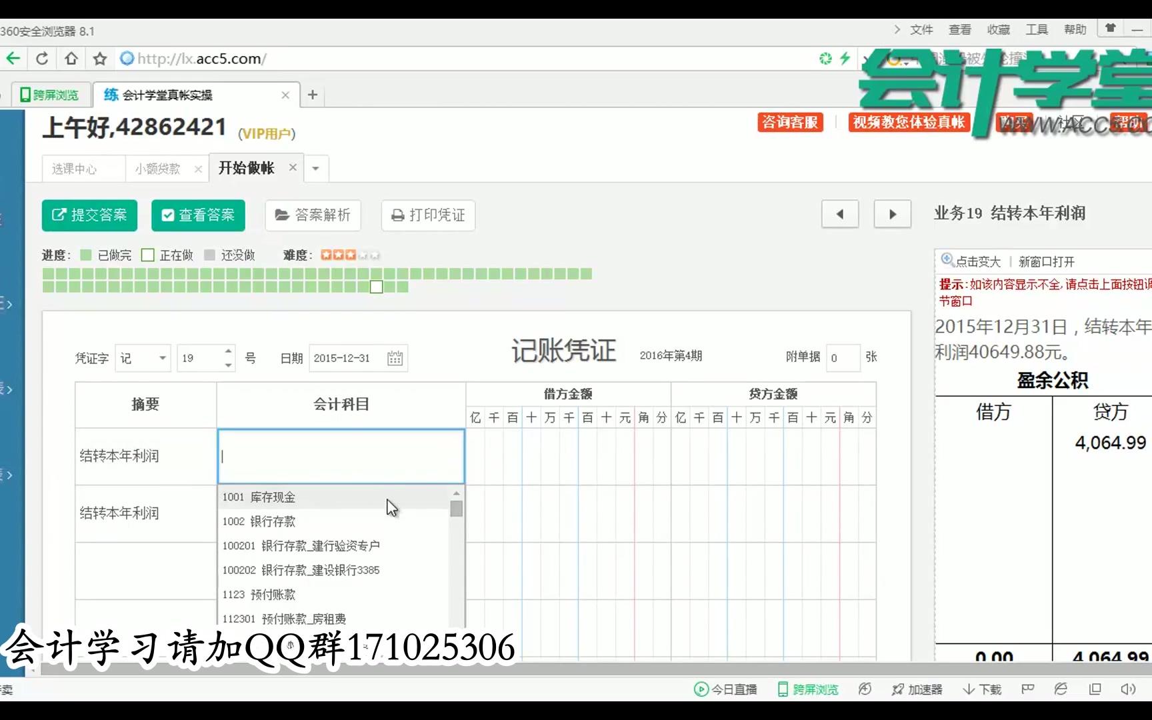Click the date picker calendar icon
This screenshot has height=720, width=1152.
(394, 358)
